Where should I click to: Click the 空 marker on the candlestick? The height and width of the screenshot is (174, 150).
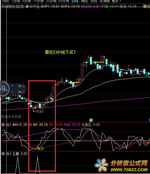(121, 71)
